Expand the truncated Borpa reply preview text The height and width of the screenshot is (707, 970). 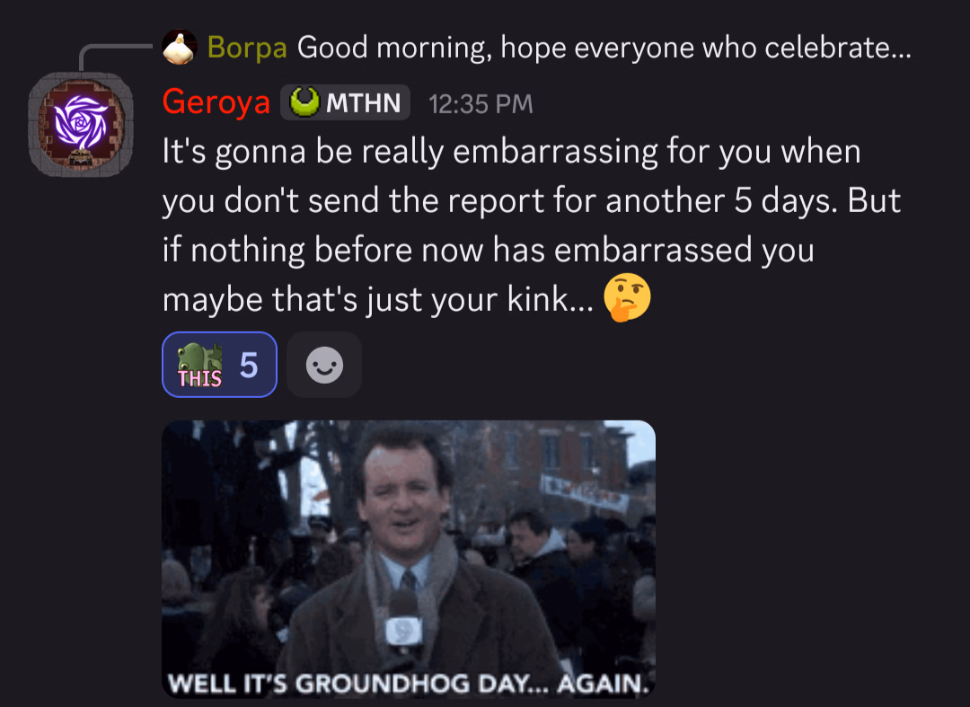point(604,48)
